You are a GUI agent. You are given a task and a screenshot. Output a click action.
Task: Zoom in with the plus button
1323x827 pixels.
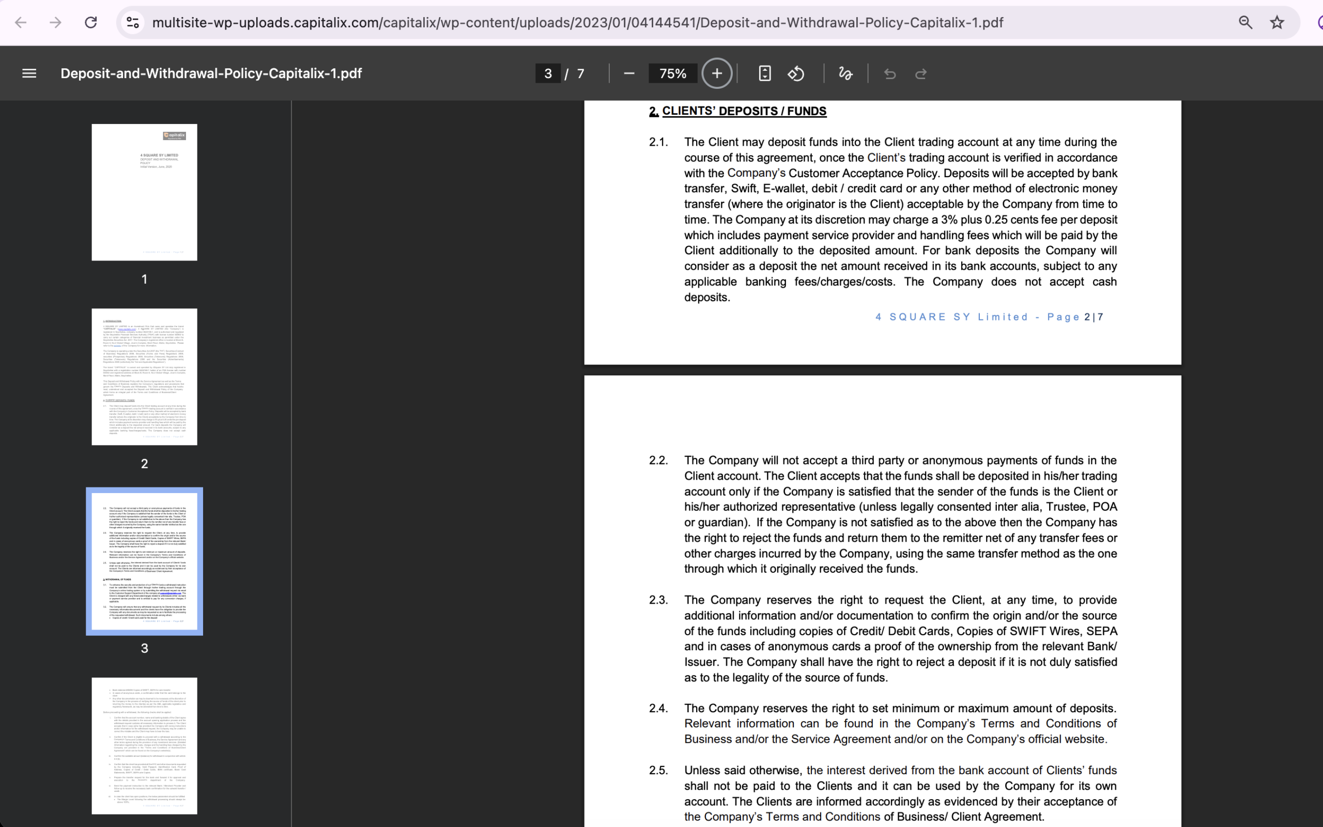(x=717, y=73)
